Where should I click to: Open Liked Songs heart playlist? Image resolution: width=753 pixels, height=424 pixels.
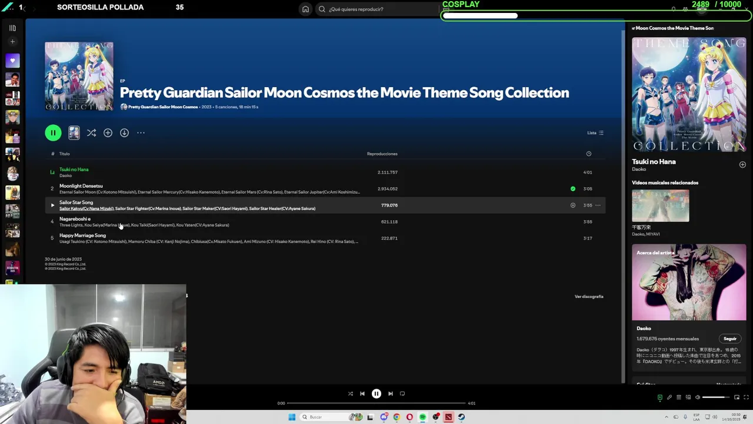(x=12, y=61)
